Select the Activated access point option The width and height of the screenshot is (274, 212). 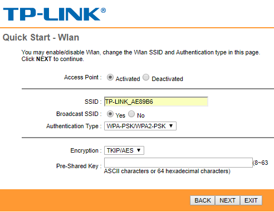pos(110,77)
